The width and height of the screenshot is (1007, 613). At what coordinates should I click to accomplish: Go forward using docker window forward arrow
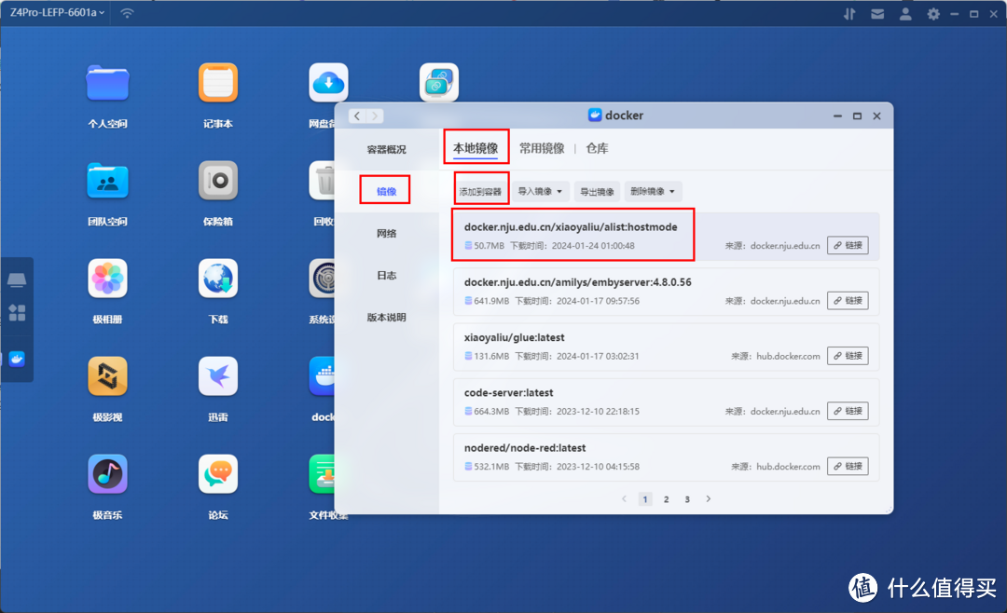[375, 116]
